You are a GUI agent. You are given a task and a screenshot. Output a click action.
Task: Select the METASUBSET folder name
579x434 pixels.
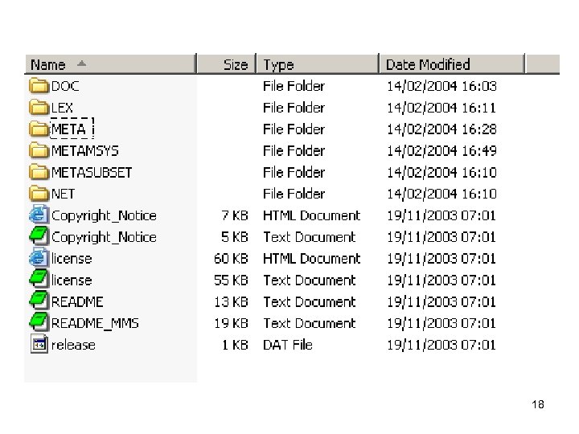[92, 172]
